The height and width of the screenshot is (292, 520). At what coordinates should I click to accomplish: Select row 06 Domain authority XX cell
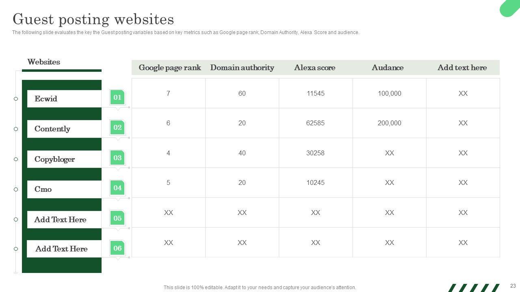[x=242, y=243]
